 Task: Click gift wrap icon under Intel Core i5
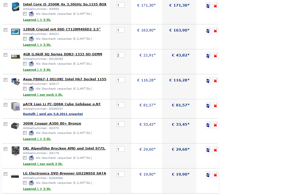(x=31, y=14)
